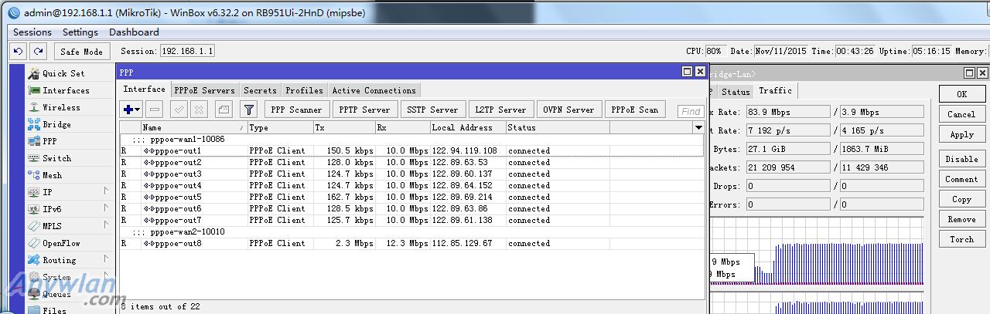Select the pppoe-out2 row

coord(411,162)
